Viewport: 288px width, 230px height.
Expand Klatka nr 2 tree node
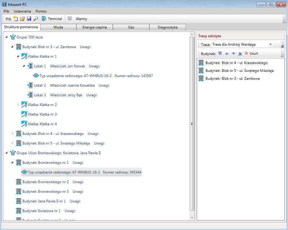(19, 105)
